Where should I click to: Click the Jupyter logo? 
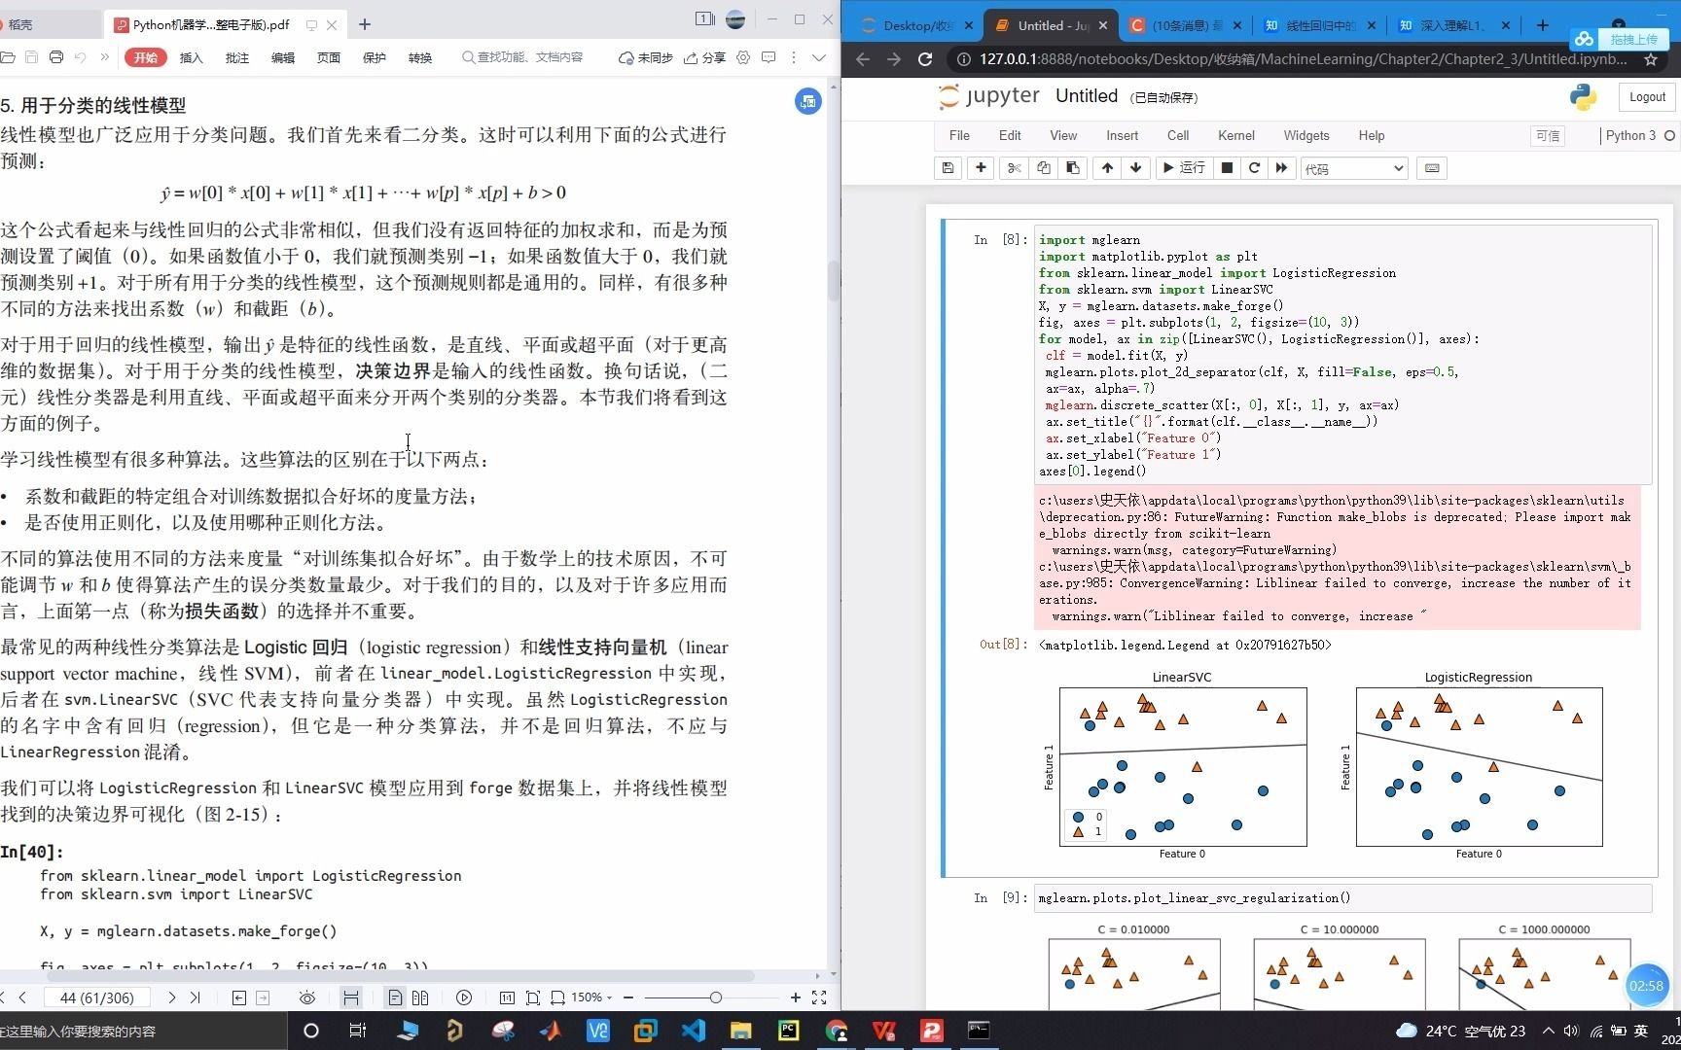(988, 96)
